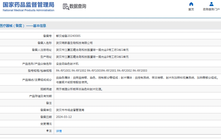Click the home icon labeled 首页
The image size is (221, 139).
click(x=191, y=4)
